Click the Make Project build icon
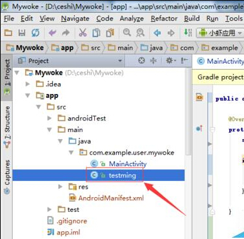 [x=188, y=33]
